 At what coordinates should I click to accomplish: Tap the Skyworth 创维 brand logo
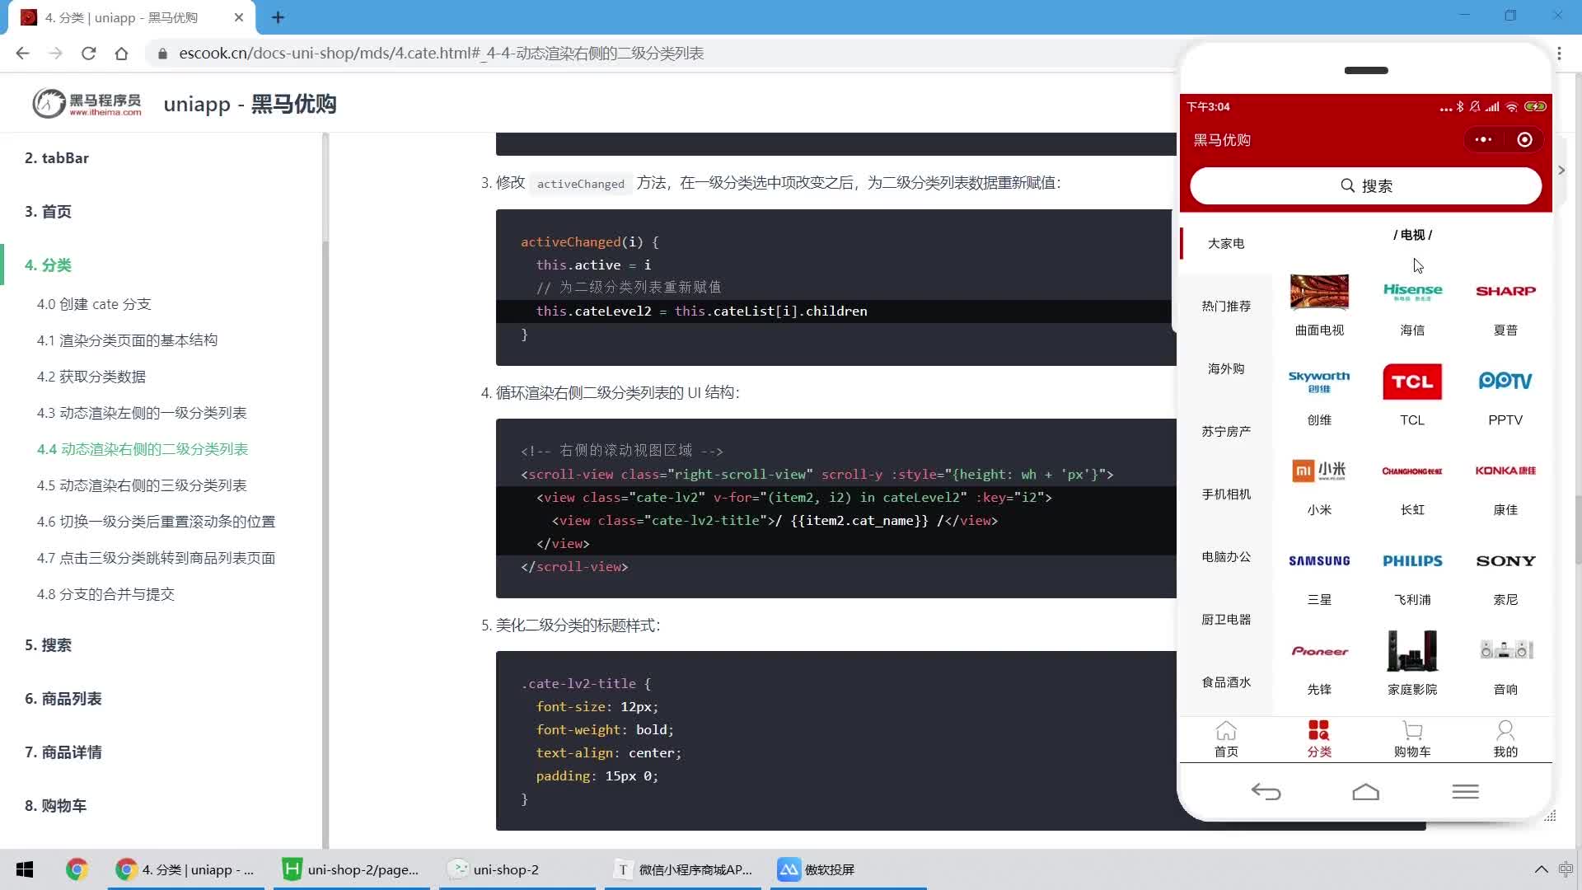[x=1319, y=382]
